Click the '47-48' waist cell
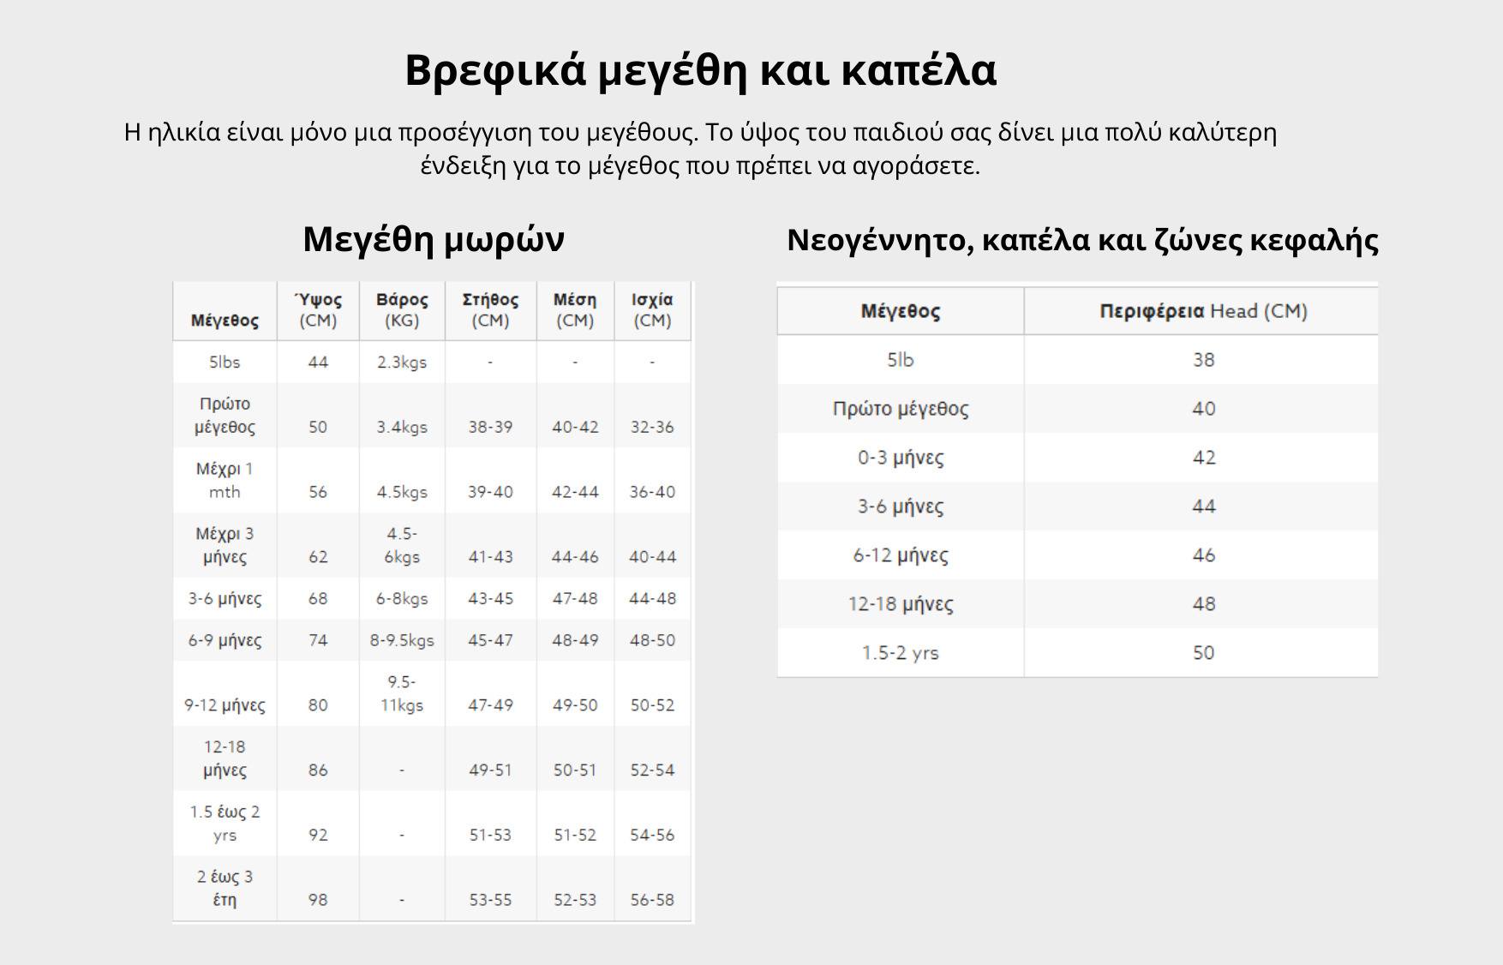The image size is (1503, 965). pos(575,599)
